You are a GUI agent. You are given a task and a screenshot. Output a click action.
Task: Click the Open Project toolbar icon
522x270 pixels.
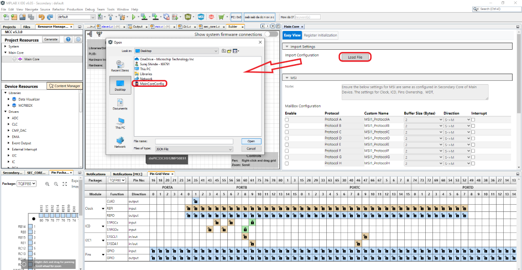(22, 17)
